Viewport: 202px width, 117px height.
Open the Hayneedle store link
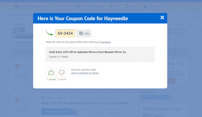105,42
